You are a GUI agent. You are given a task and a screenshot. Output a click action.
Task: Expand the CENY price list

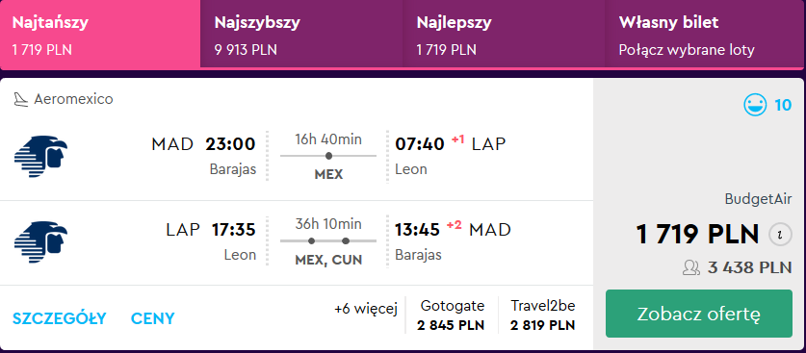click(x=153, y=318)
